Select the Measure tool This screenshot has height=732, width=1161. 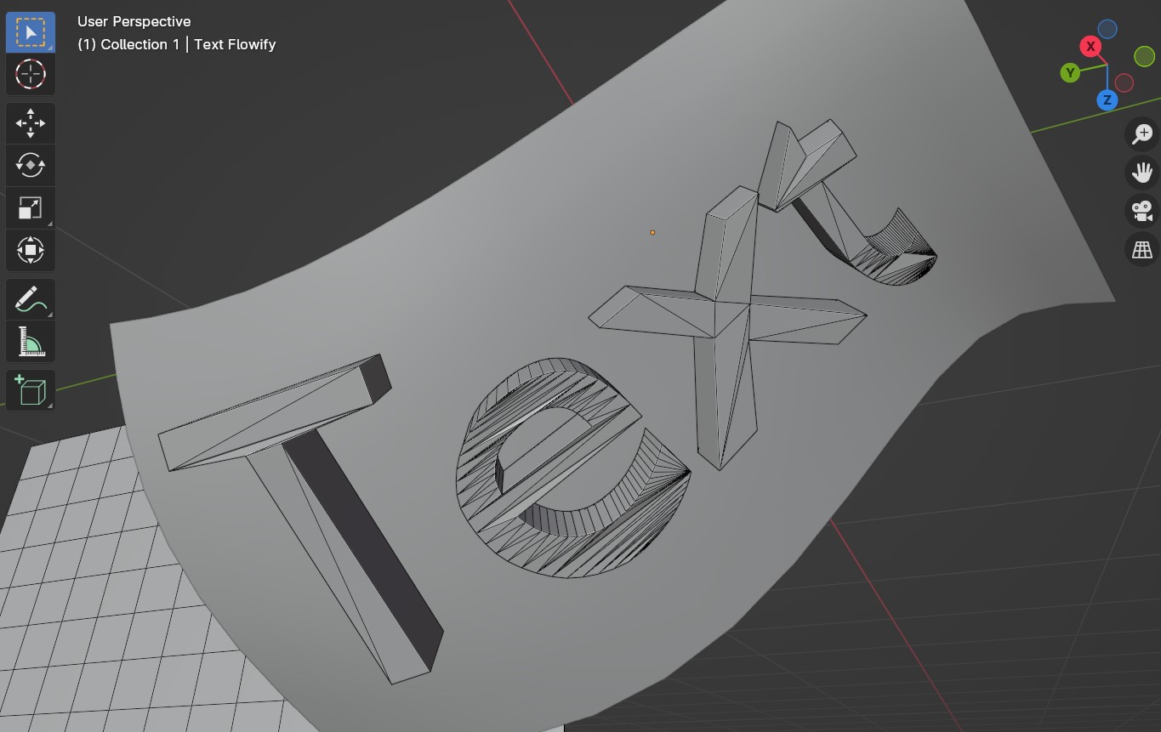point(31,342)
